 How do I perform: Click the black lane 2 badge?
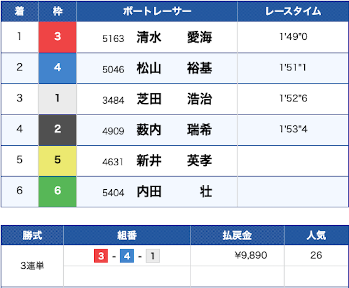coord(57,130)
